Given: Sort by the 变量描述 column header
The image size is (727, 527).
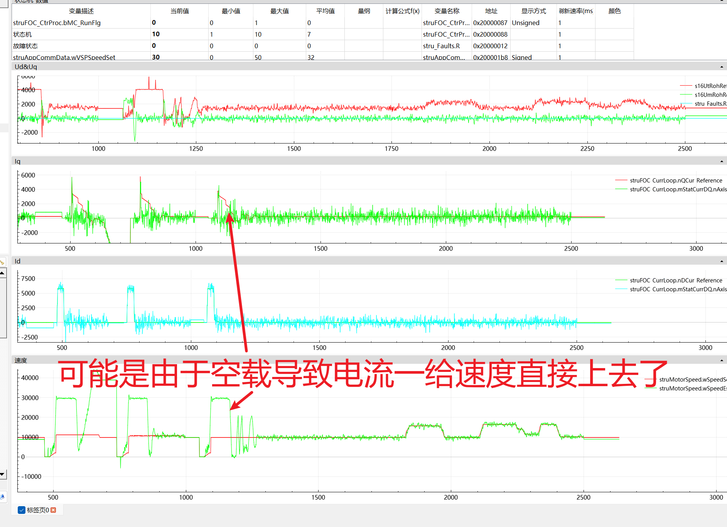Looking at the screenshot, I should pyautogui.click(x=81, y=11).
